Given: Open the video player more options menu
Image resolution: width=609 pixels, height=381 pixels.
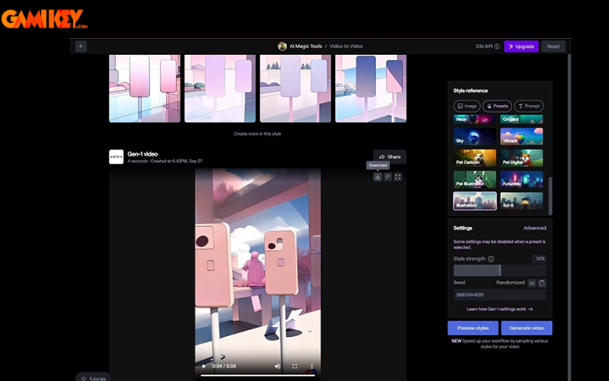Looking at the screenshot, I should click(311, 367).
